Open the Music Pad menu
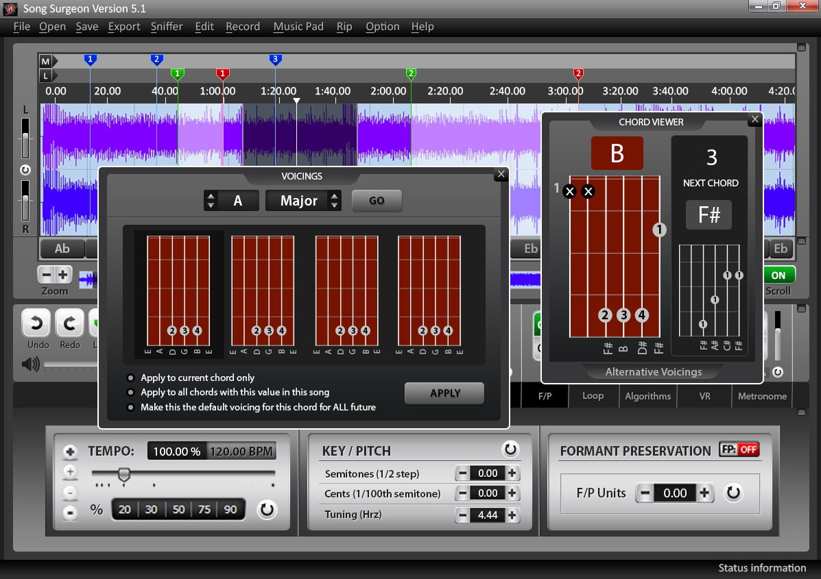 tap(298, 27)
